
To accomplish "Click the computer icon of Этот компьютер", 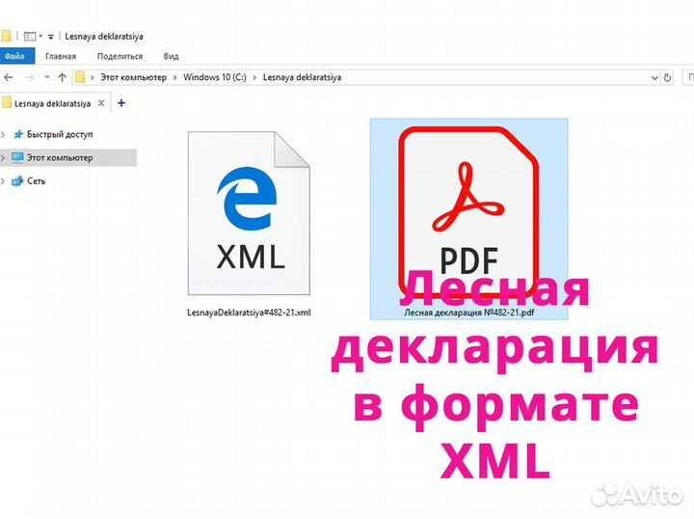I will tap(17, 157).
